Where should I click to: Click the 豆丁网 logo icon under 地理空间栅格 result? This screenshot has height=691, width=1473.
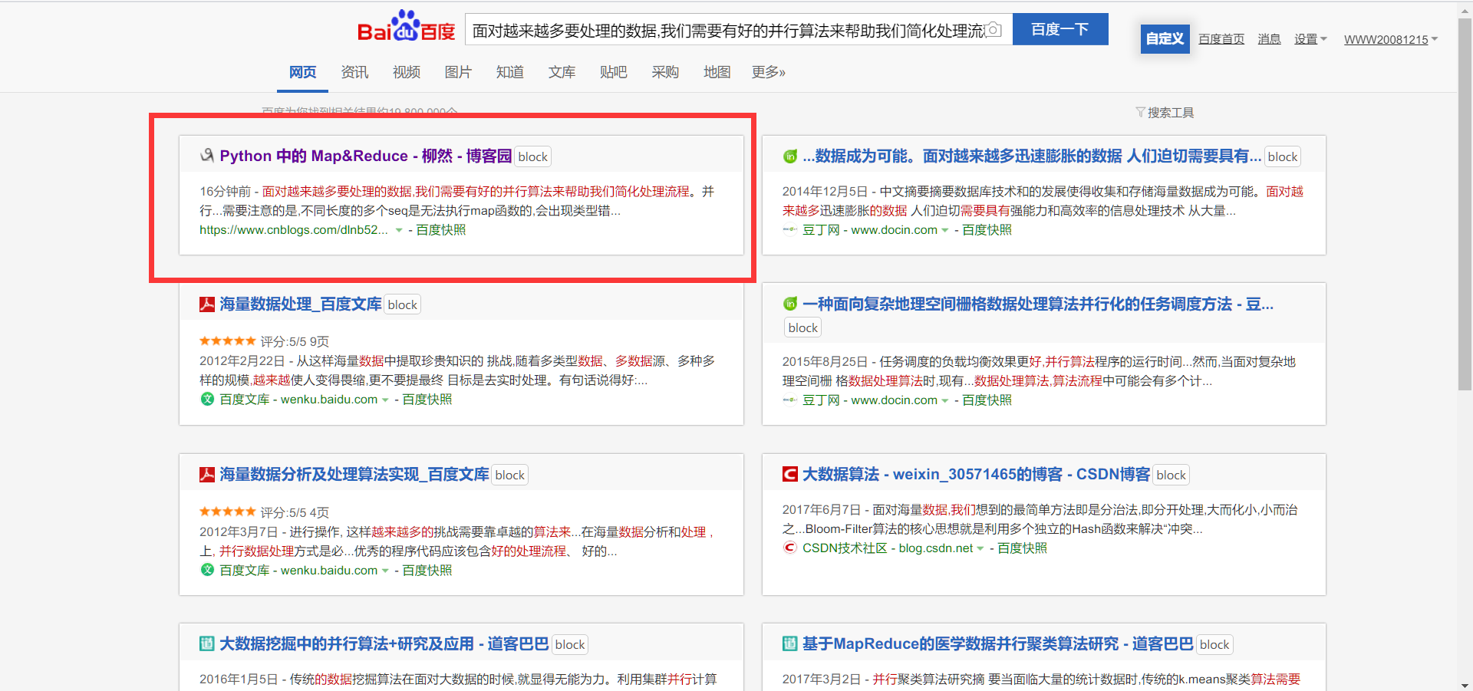pos(789,400)
